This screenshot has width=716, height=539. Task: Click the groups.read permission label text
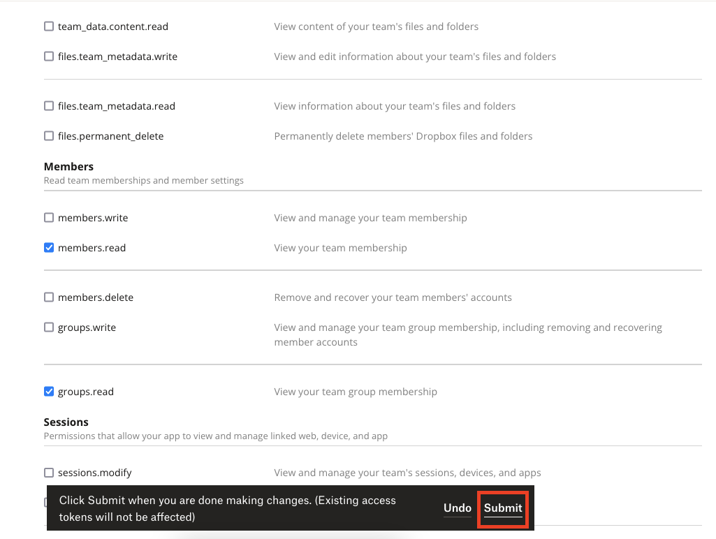pos(85,391)
